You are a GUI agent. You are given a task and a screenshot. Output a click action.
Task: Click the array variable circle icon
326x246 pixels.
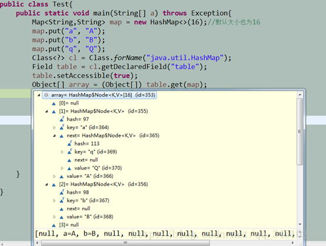[46, 95]
